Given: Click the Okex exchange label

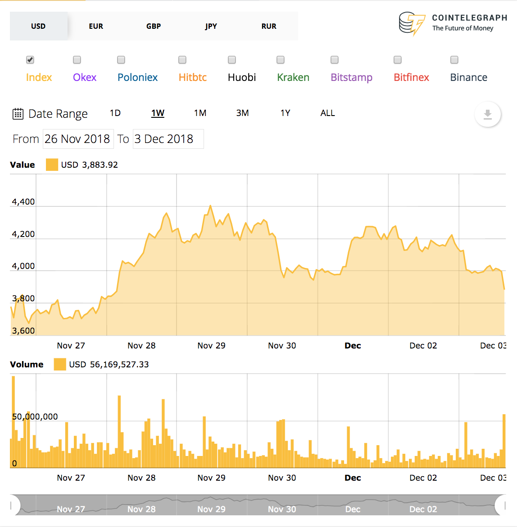Looking at the screenshot, I should [85, 78].
